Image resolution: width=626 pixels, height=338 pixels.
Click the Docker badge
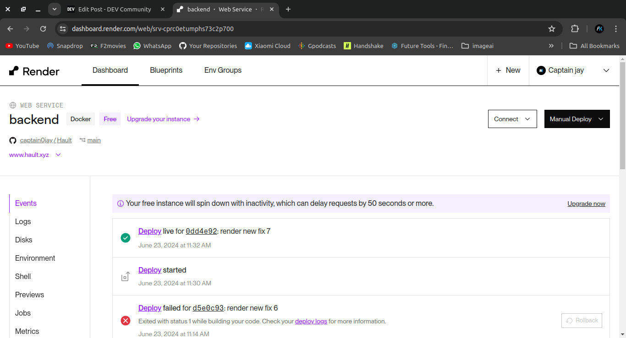tap(81, 119)
